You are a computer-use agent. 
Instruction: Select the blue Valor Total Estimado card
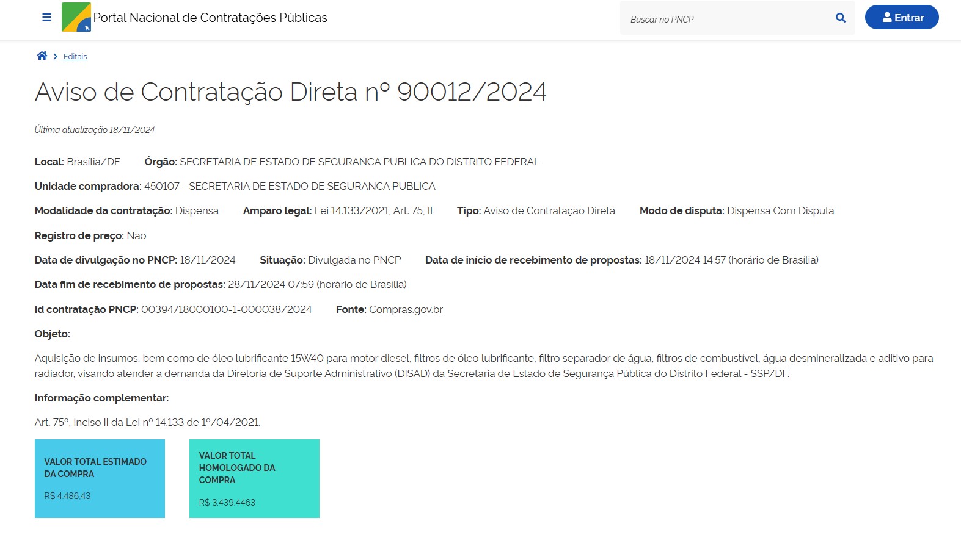[100, 478]
